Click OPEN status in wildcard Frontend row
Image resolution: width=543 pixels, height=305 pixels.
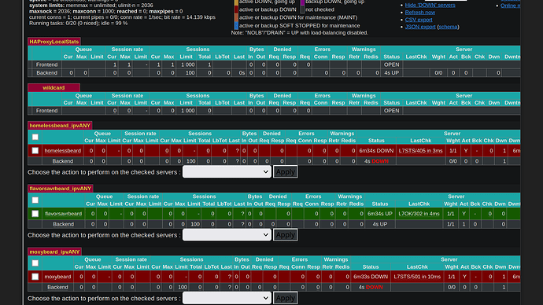point(391,111)
